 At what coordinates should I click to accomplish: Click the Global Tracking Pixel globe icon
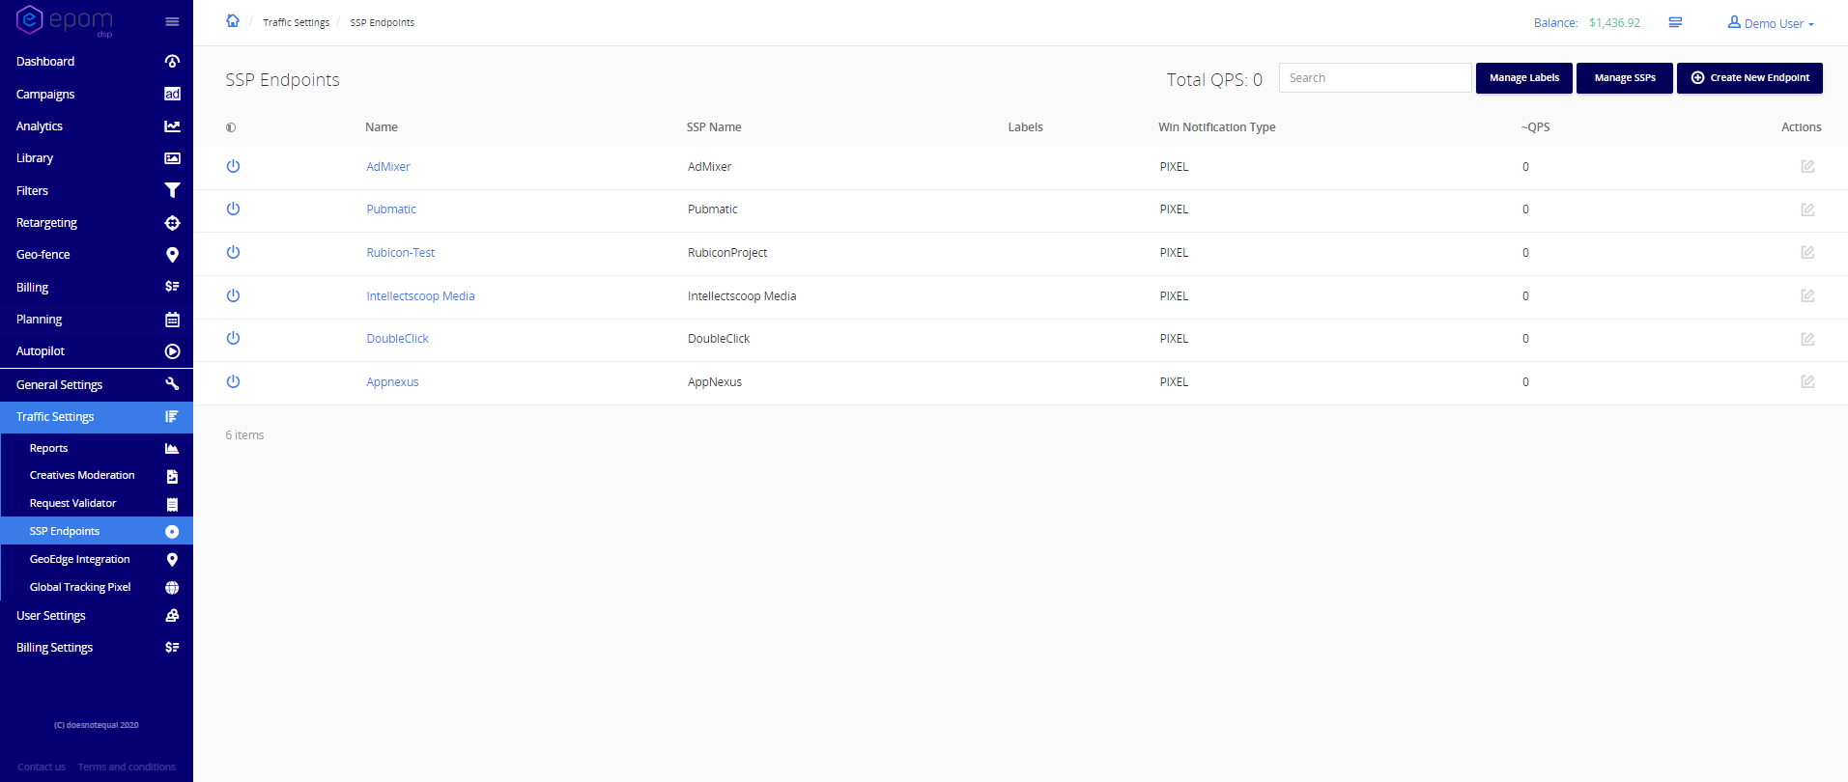pos(172,588)
